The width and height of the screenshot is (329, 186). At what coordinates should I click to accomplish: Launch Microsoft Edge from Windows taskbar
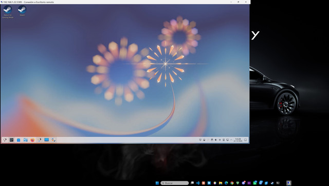[226, 183]
